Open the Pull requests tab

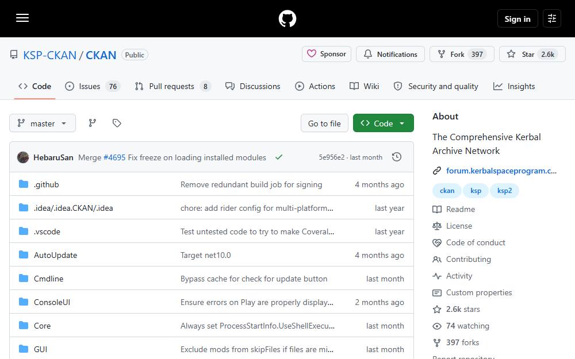[172, 86]
